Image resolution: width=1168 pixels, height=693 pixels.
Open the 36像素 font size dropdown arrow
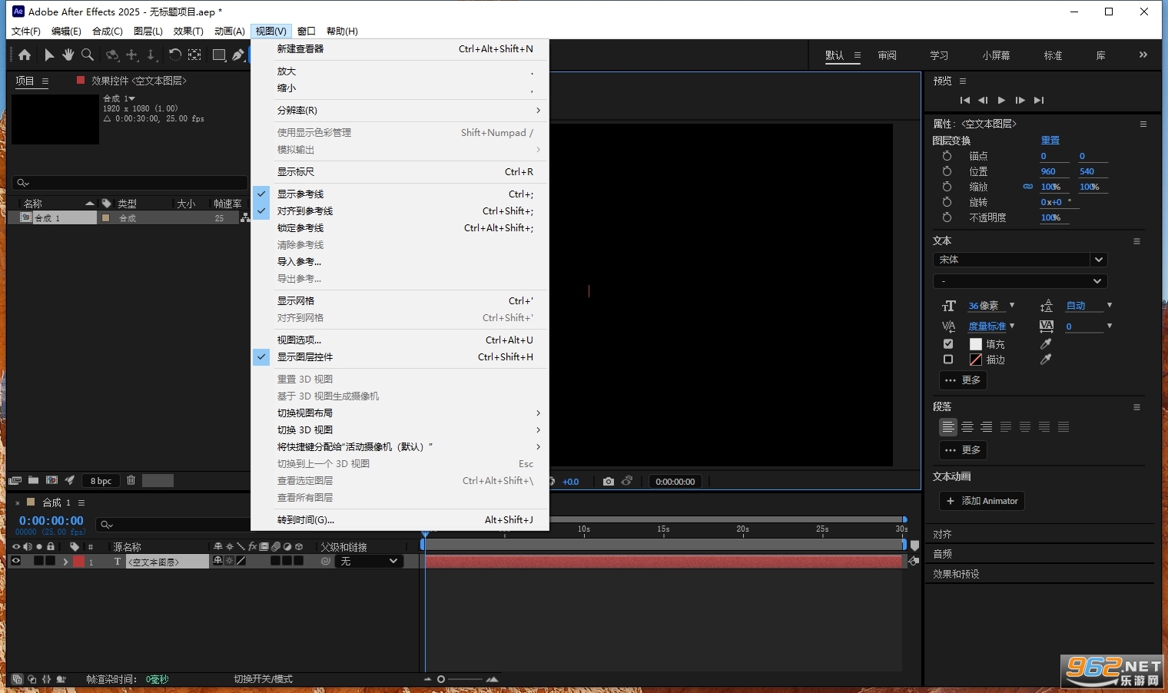1012,305
